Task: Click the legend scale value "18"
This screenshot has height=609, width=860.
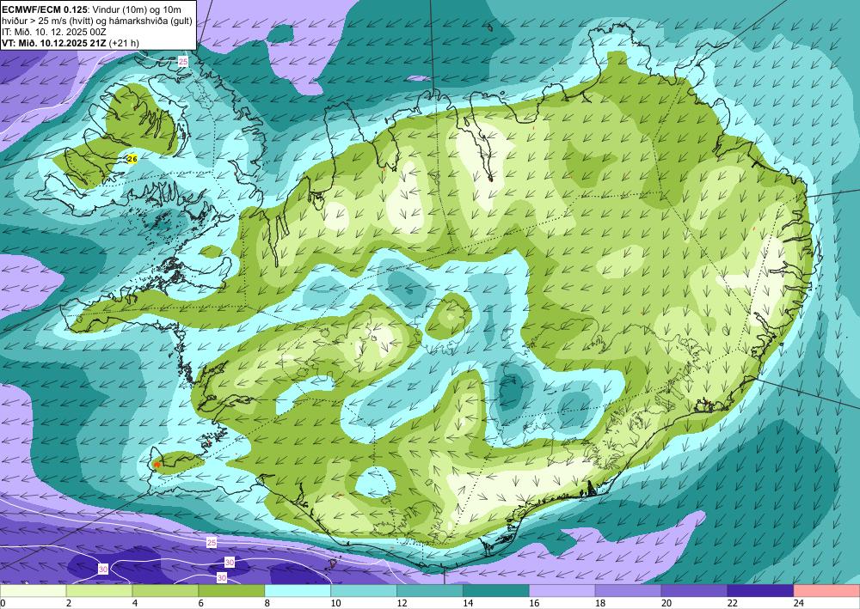Action: click(600, 603)
